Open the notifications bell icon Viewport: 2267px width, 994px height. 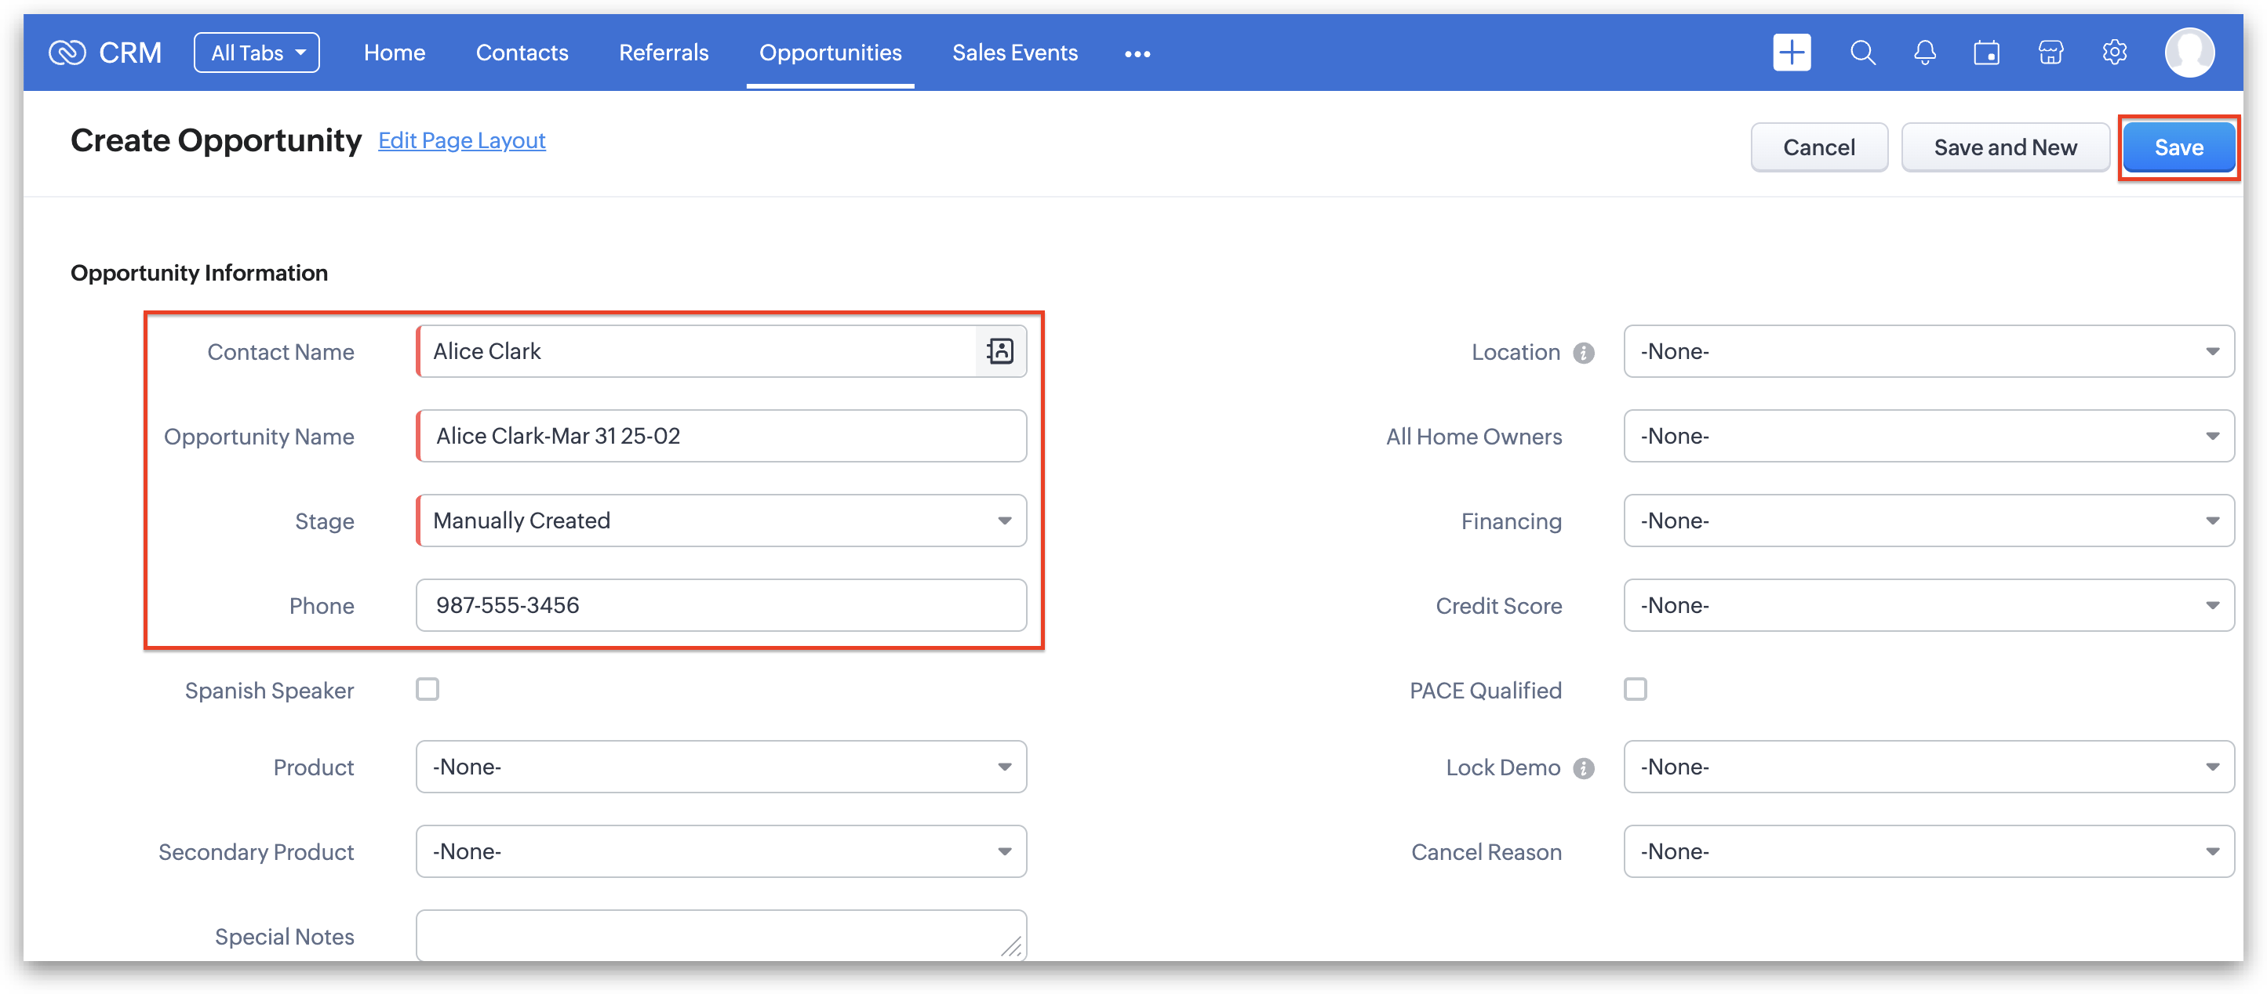pyautogui.click(x=1925, y=53)
